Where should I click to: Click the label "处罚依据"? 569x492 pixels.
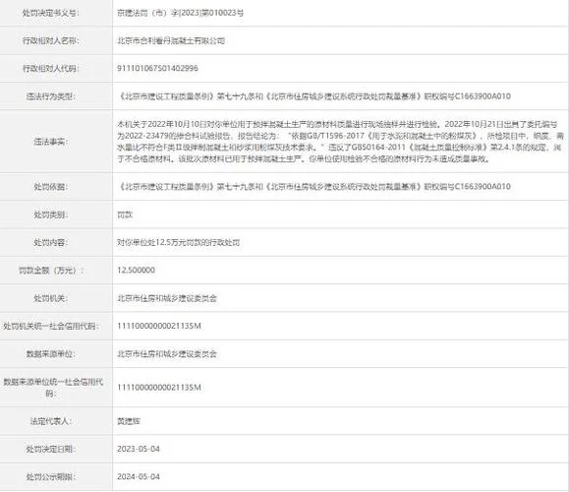(x=50, y=186)
